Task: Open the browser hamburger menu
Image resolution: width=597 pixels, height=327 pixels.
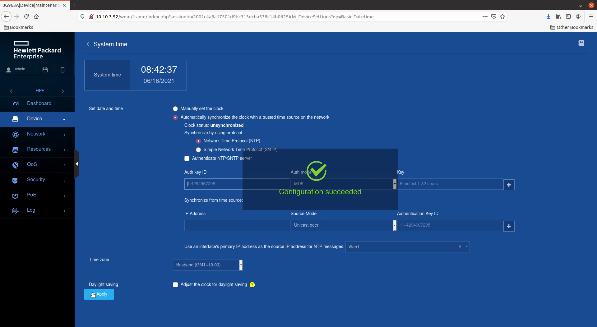Action: click(591, 16)
